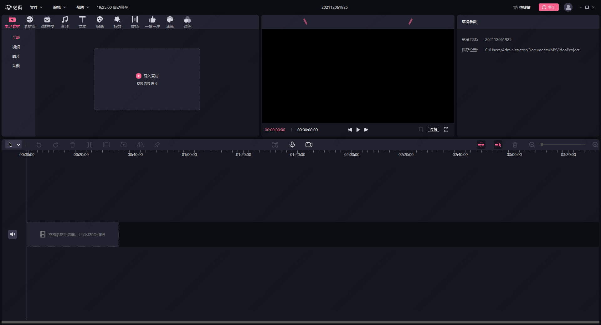Open the 编辑 menu

(x=59, y=7)
